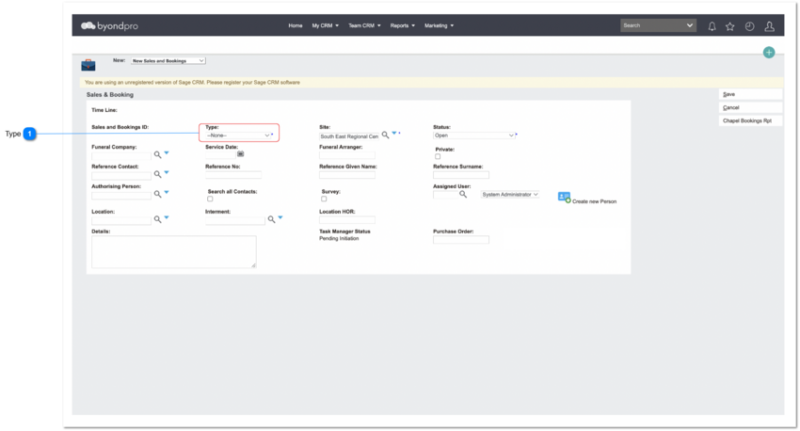The height and width of the screenshot is (431, 800).
Task: Expand the Type dropdown
Action: (238, 136)
